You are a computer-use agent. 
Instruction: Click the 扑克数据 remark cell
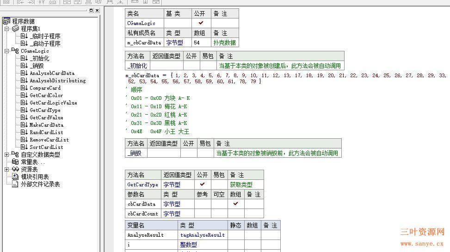pyautogui.click(x=225, y=43)
